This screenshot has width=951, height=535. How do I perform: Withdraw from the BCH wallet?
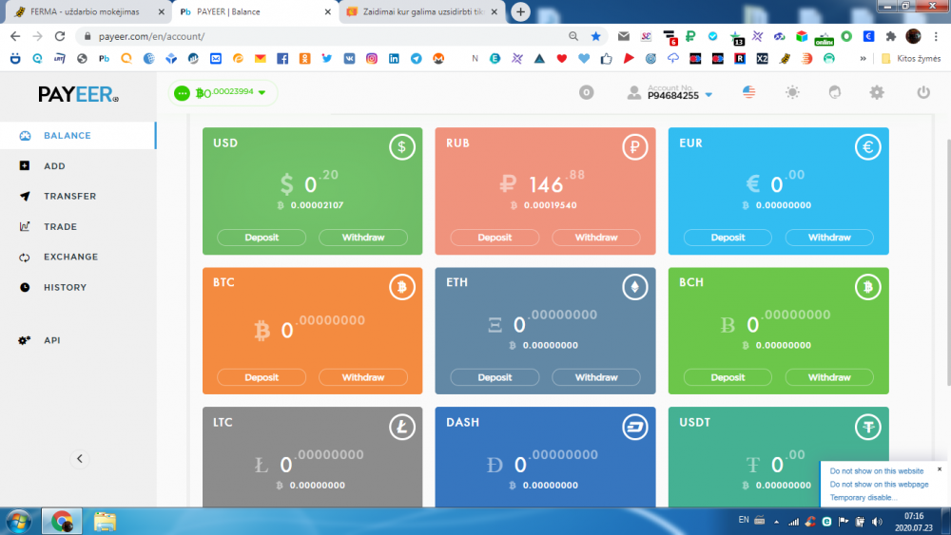829,377
